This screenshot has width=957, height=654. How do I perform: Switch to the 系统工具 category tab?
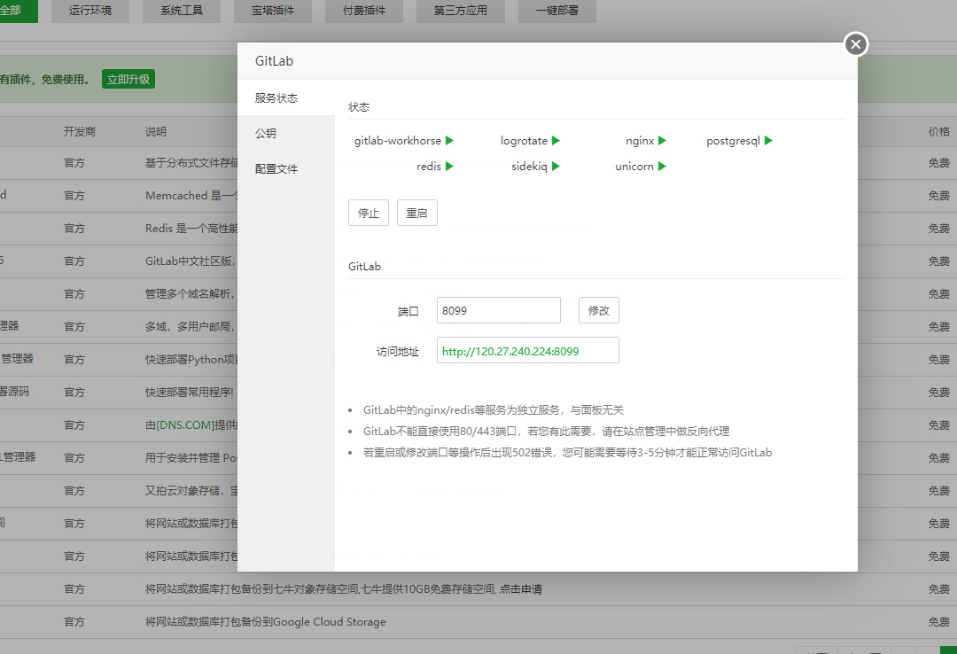pos(182,11)
